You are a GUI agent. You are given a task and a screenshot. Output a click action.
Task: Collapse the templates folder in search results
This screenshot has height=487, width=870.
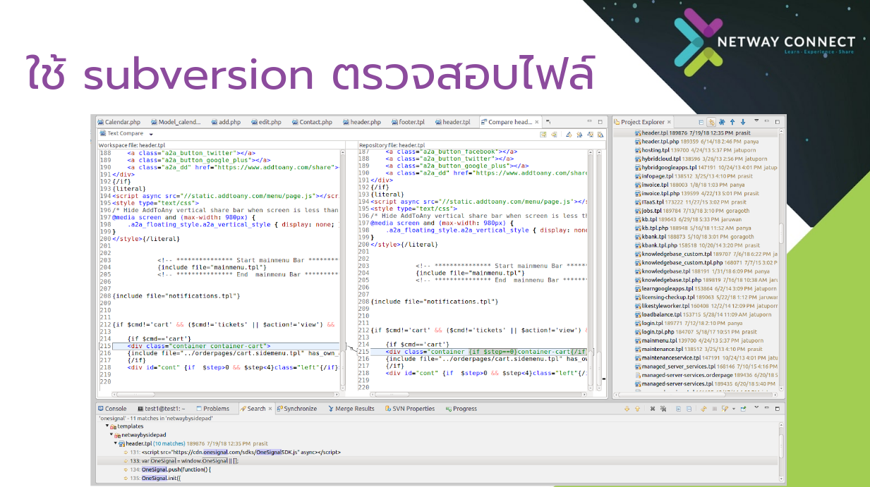(107, 426)
